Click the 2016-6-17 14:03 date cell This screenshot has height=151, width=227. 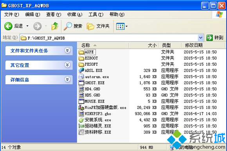pos(200,114)
